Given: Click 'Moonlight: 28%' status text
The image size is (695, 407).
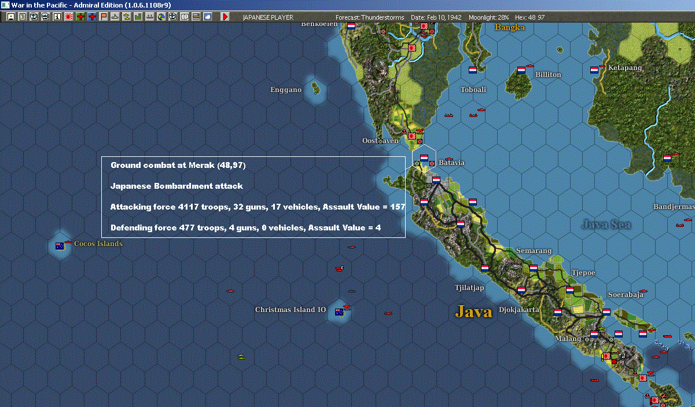Looking at the screenshot, I should pyautogui.click(x=489, y=17).
